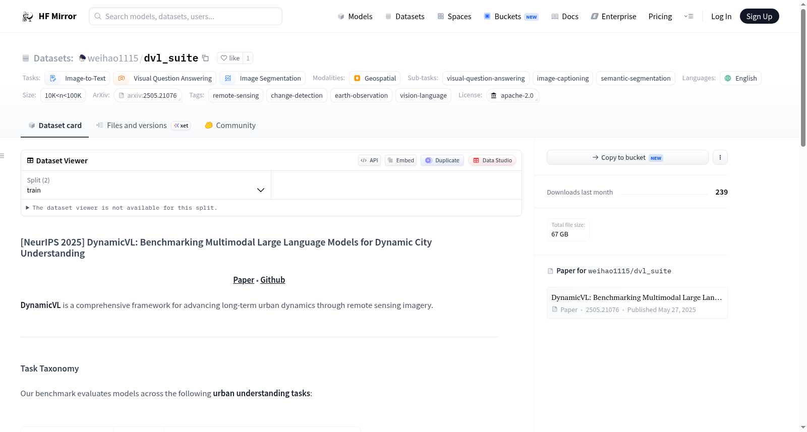Click the change-detection tag
This screenshot has height=432, width=807.
point(297,95)
